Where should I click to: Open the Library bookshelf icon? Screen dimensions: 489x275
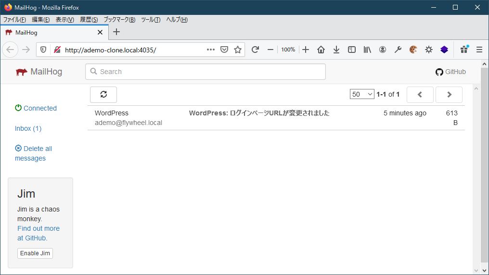(367, 50)
